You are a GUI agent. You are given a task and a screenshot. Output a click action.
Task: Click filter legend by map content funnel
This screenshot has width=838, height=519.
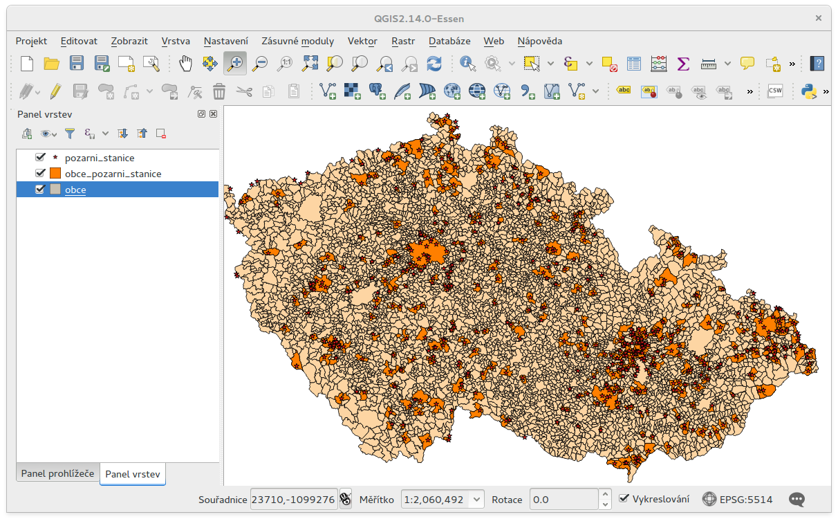(70, 134)
